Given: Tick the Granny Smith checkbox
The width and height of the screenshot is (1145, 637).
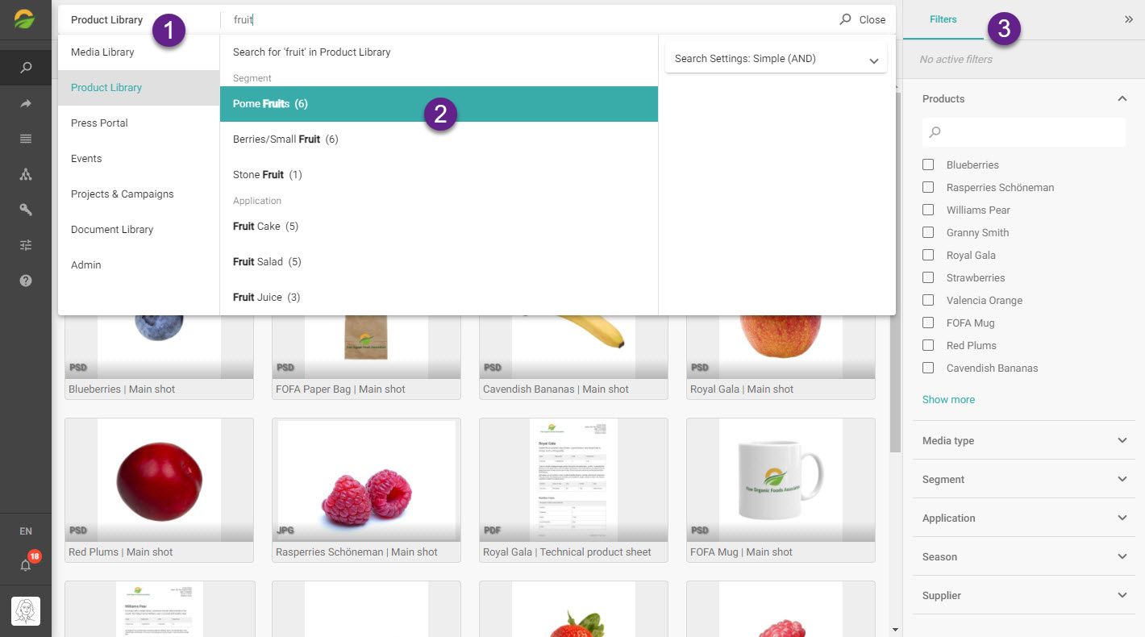Looking at the screenshot, I should coord(928,232).
